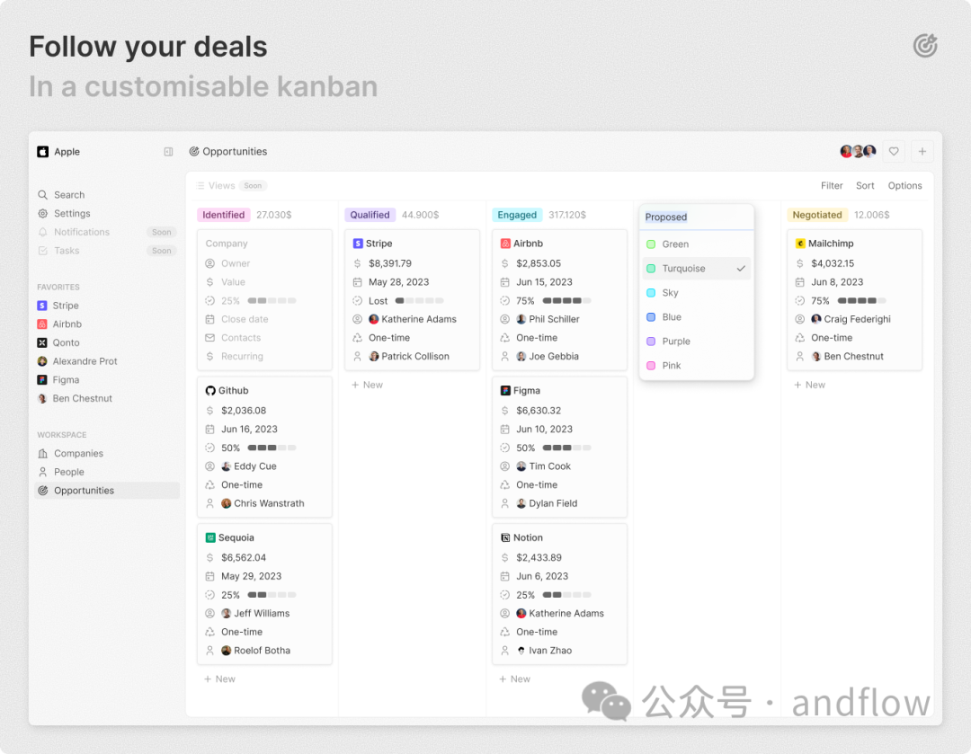Open Stripe from favorites

coord(66,306)
